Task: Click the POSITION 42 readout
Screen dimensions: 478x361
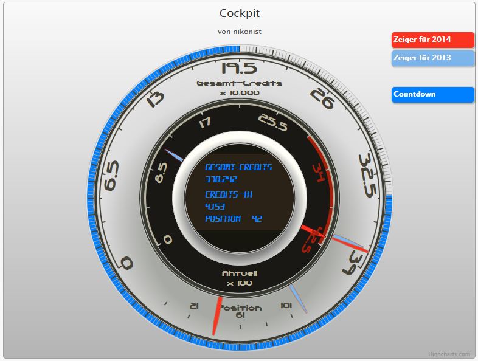Action: [x=234, y=219]
